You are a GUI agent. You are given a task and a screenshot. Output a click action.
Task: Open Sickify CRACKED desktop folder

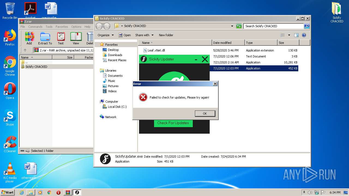point(337,12)
